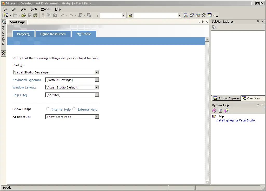Click the Object Browser toolbar icon

click(x=198, y=15)
